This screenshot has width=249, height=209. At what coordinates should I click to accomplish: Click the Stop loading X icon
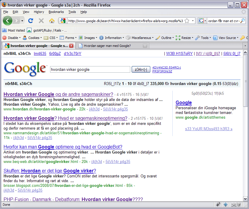(41, 21)
